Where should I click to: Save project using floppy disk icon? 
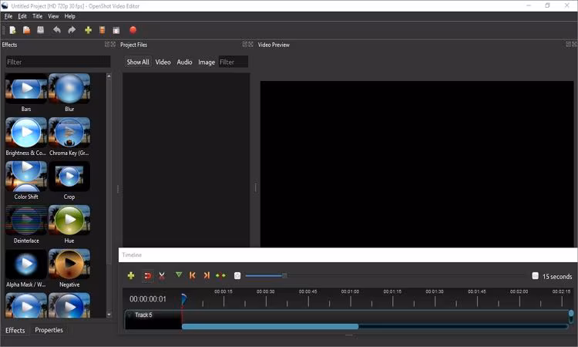tap(41, 30)
